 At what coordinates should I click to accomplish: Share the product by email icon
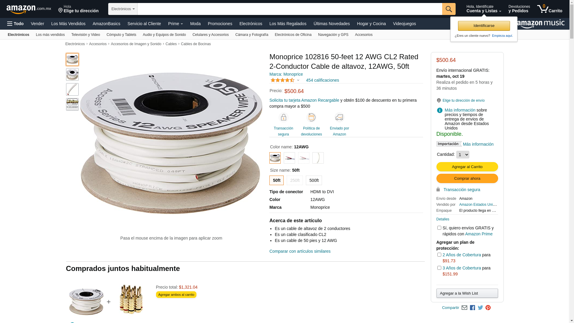pyautogui.click(x=464, y=308)
